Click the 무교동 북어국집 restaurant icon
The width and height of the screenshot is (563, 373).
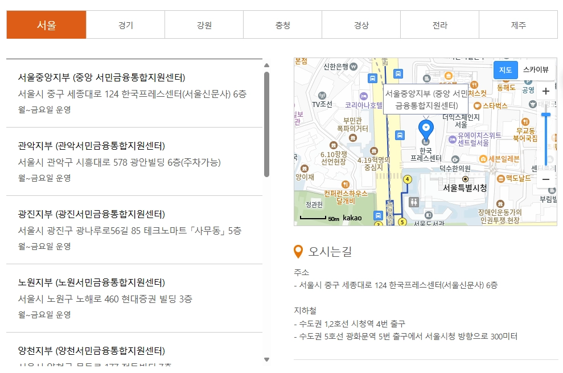pos(525,121)
